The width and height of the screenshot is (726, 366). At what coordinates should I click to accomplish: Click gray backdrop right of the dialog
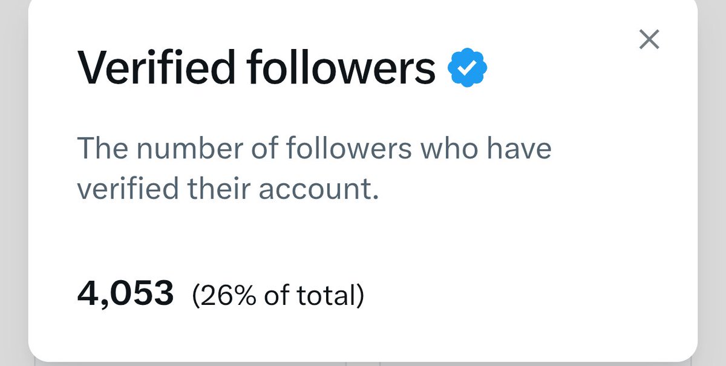pyautogui.click(x=712, y=181)
